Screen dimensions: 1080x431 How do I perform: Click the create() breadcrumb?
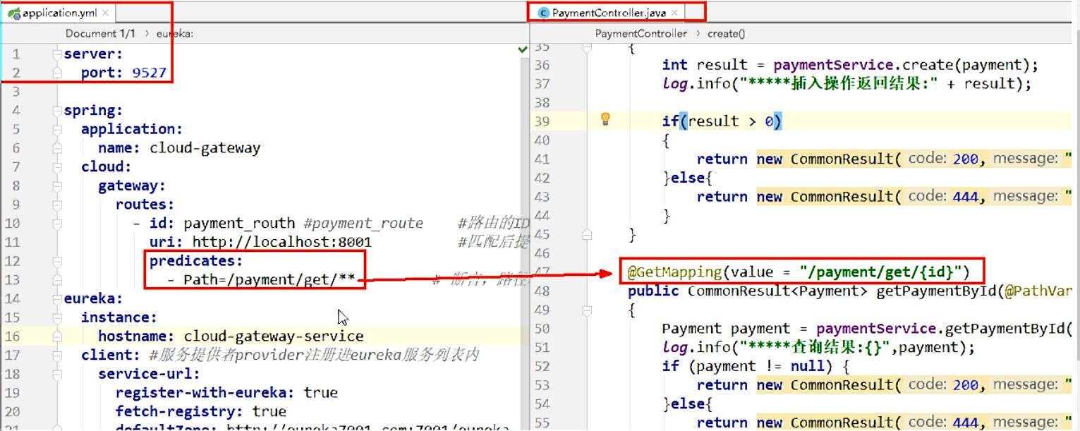point(726,33)
